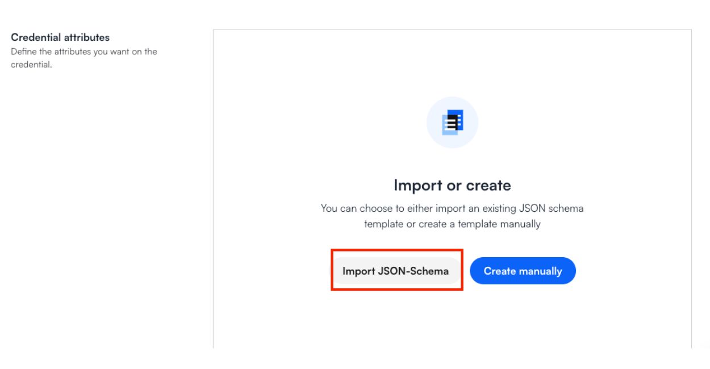710x369 pixels.
Task: Click the word 'create' in the heading
Action: coord(488,185)
